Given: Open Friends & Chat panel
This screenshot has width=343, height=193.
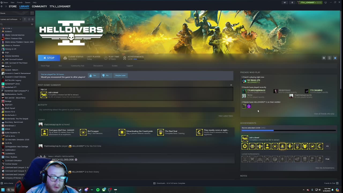Looking at the screenshot, I should click(331, 183).
